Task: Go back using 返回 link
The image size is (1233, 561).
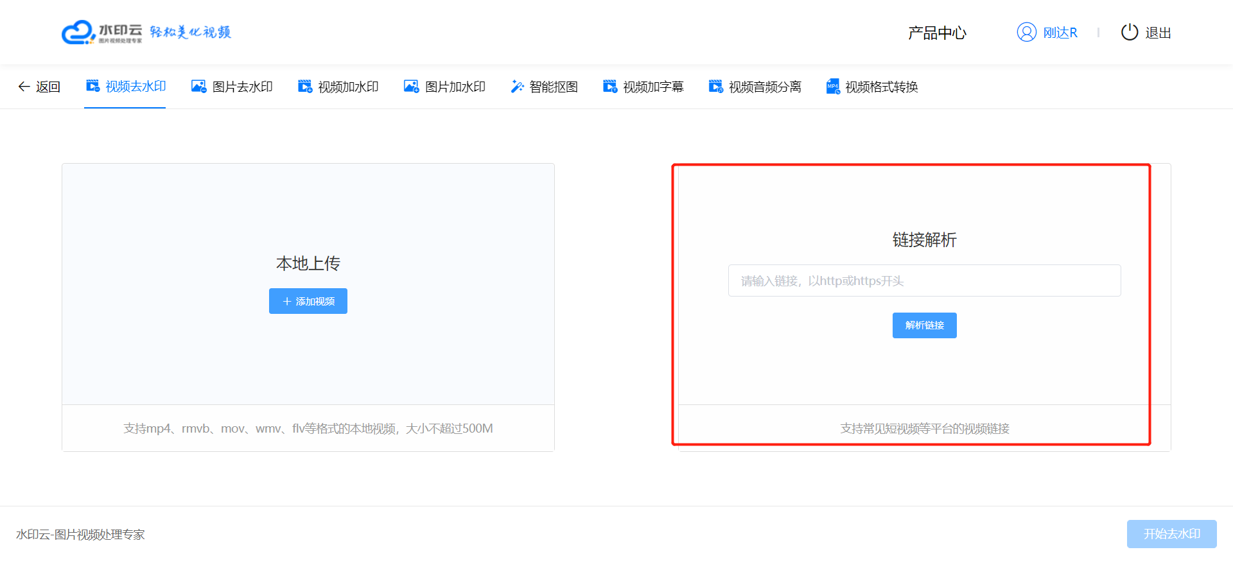Action: (x=39, y=87)
